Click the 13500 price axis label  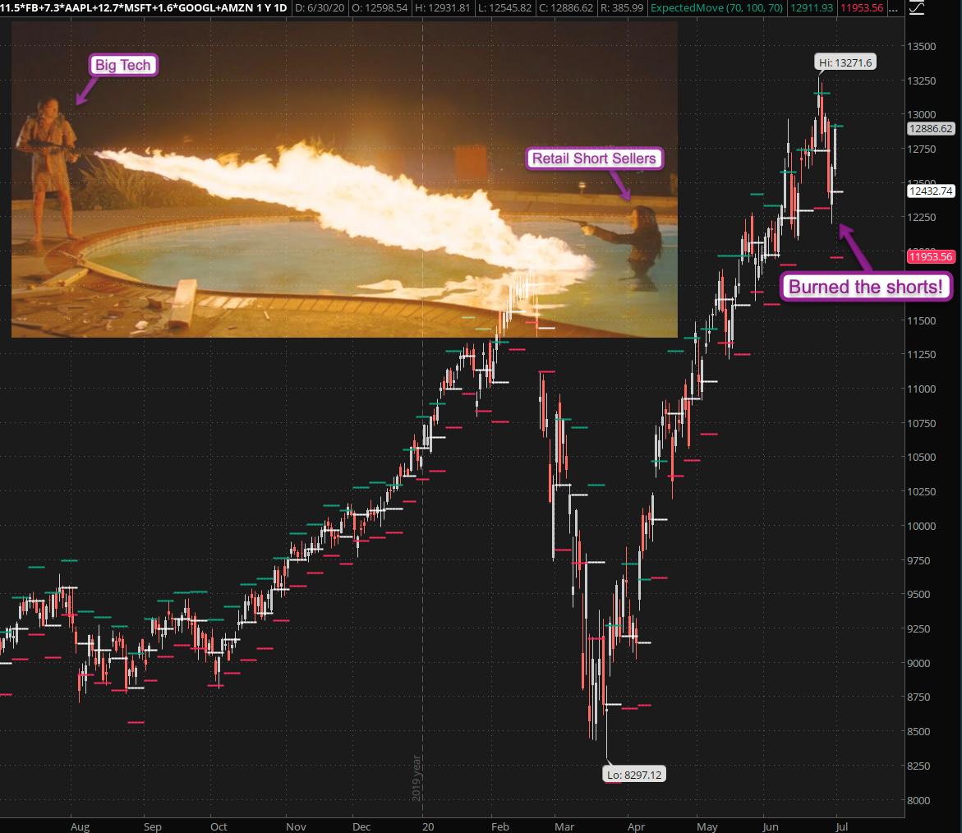coord(922,47)
